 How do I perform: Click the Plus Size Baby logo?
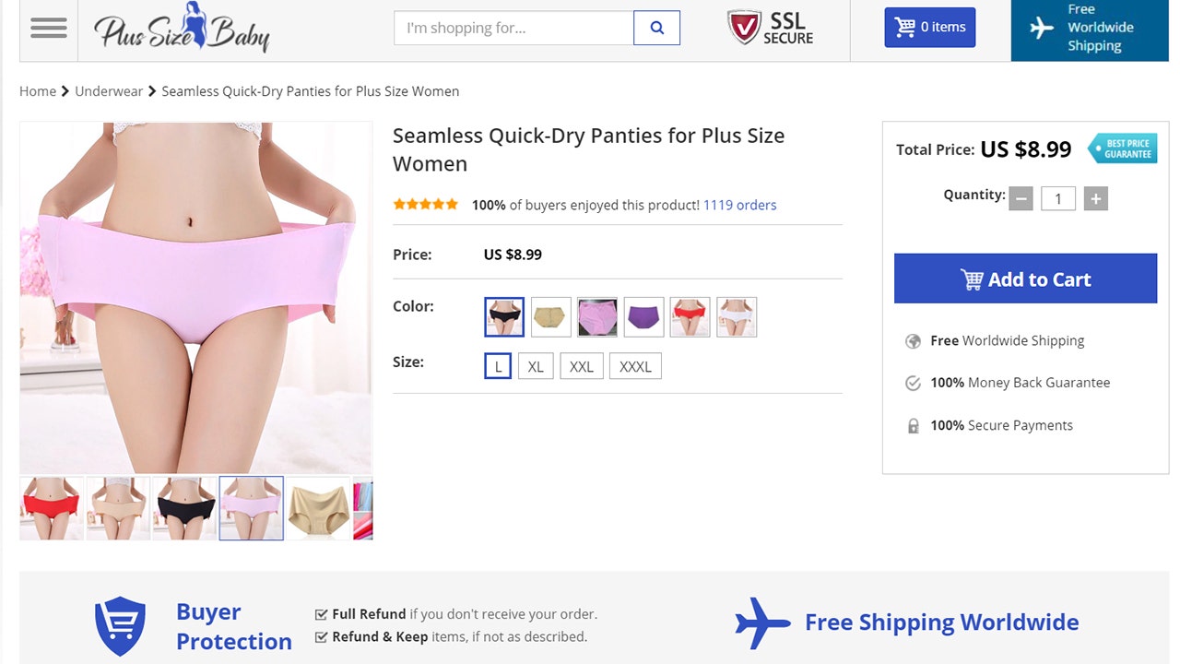point(182,29)
